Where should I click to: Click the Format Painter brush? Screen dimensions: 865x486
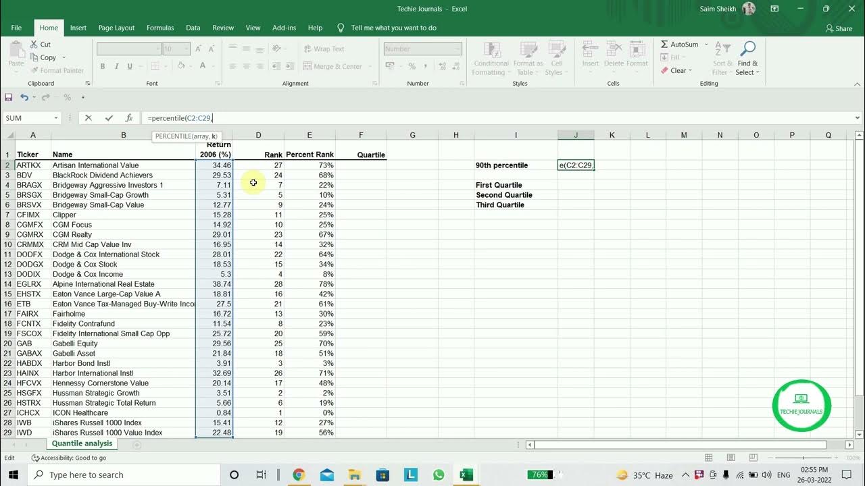click(x=34, y=70)
